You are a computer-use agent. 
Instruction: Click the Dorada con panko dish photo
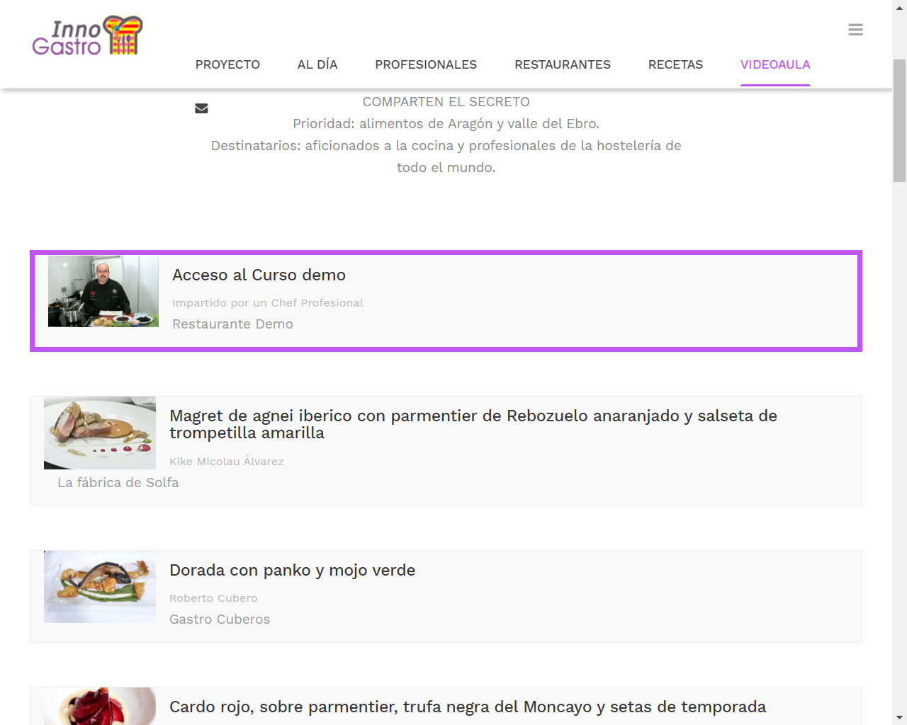[100, 587]
